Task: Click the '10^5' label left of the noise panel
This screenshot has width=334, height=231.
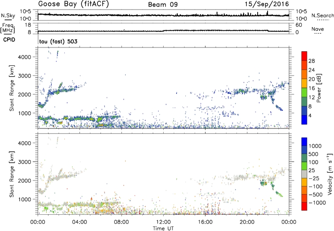Action: [25, 12]
